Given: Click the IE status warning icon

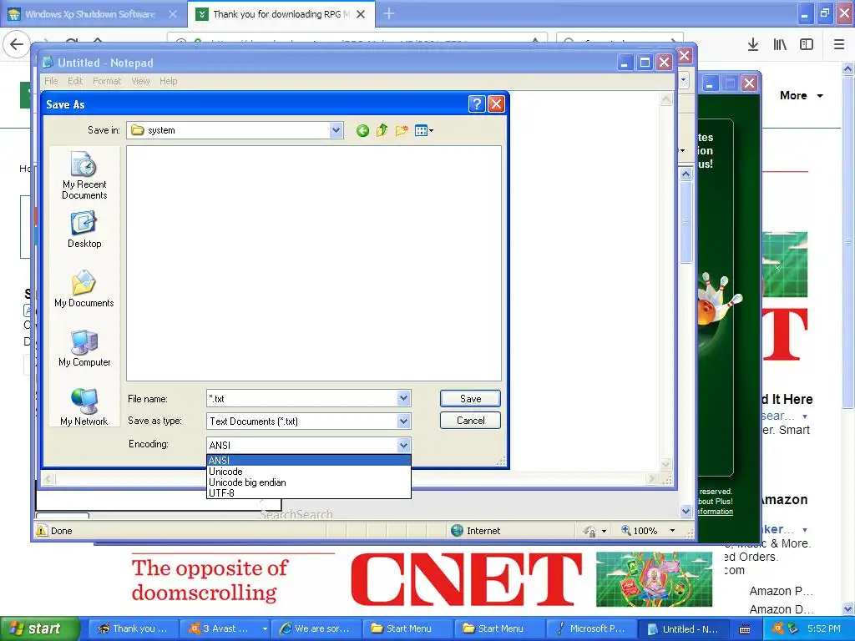Looking at the screenshot, I should [42, 530].
